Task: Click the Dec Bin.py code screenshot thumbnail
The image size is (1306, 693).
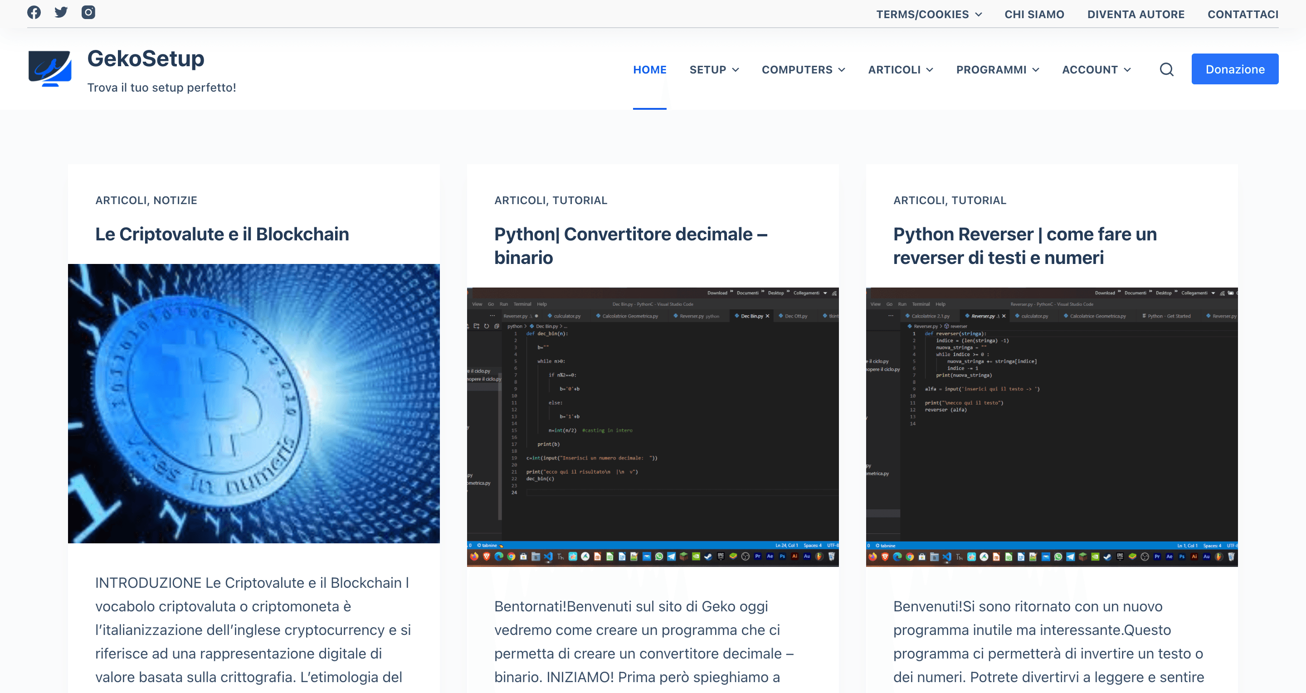Action: pos(653,427)
